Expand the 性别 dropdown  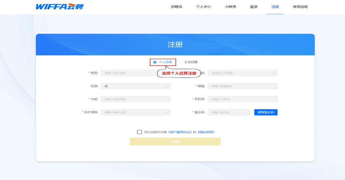coord(136,86)
